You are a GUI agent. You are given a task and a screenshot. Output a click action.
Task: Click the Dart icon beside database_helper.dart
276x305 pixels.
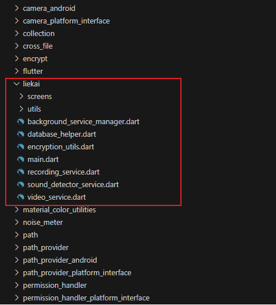(x=21, y=134)
